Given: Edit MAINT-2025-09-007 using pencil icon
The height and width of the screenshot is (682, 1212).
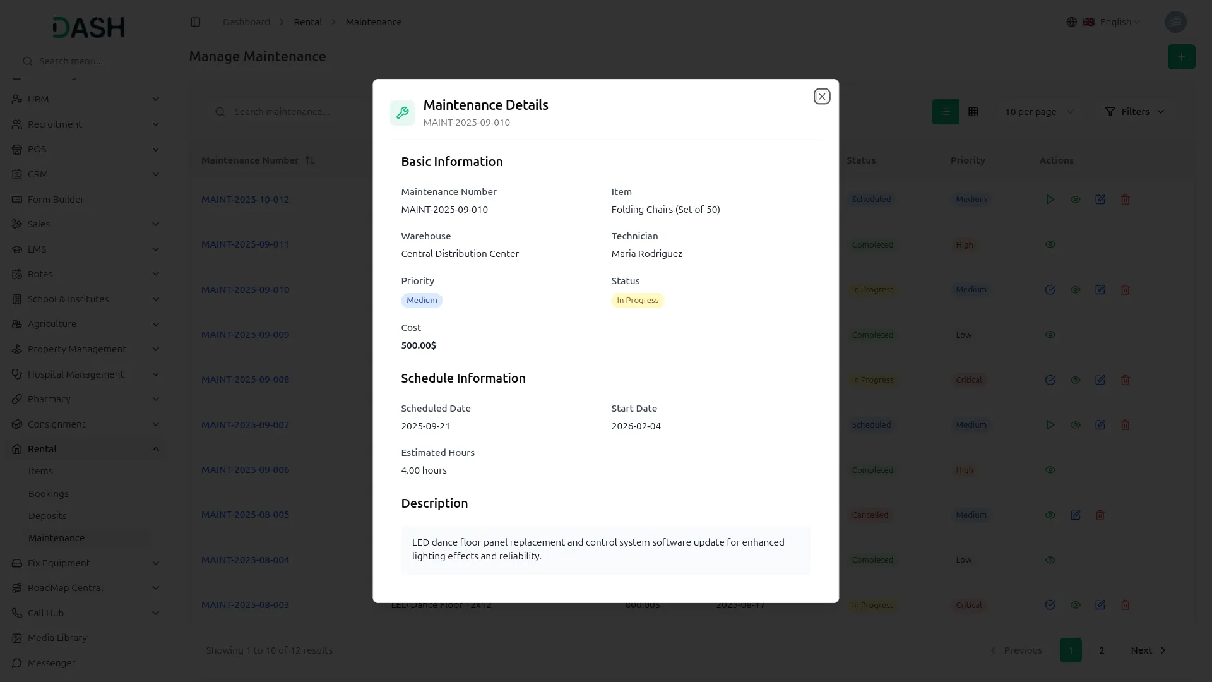Looking at the screenshot, I should [x=1100, y=425].
